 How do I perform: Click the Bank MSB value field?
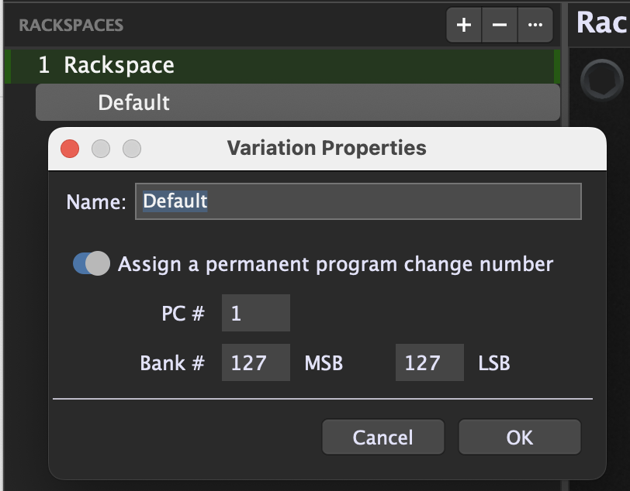[255, 362]
